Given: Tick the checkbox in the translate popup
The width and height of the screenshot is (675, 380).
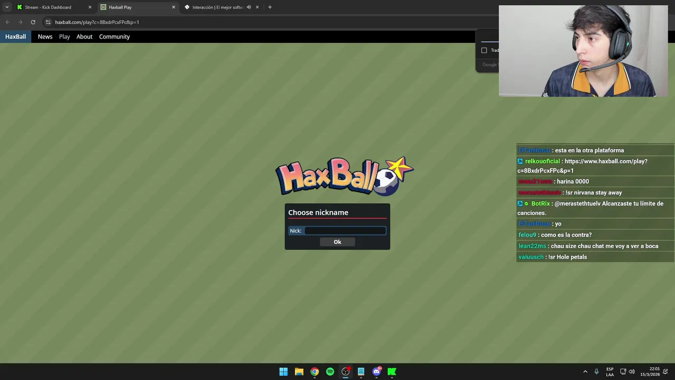Looking at the screenshot, I should pos(484,50).
